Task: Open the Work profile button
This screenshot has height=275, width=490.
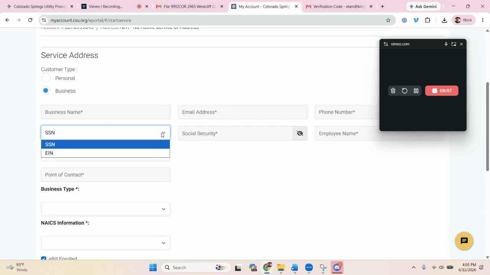Action: (x=464, y=20)
